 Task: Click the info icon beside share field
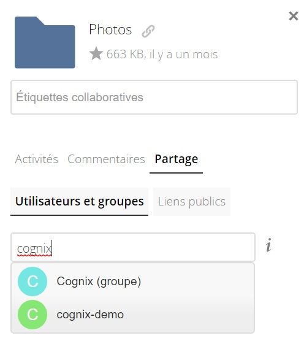[x=268, y=245]
